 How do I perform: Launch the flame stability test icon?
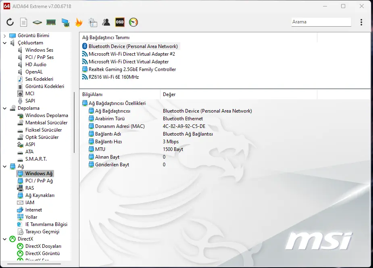[79, 22]
